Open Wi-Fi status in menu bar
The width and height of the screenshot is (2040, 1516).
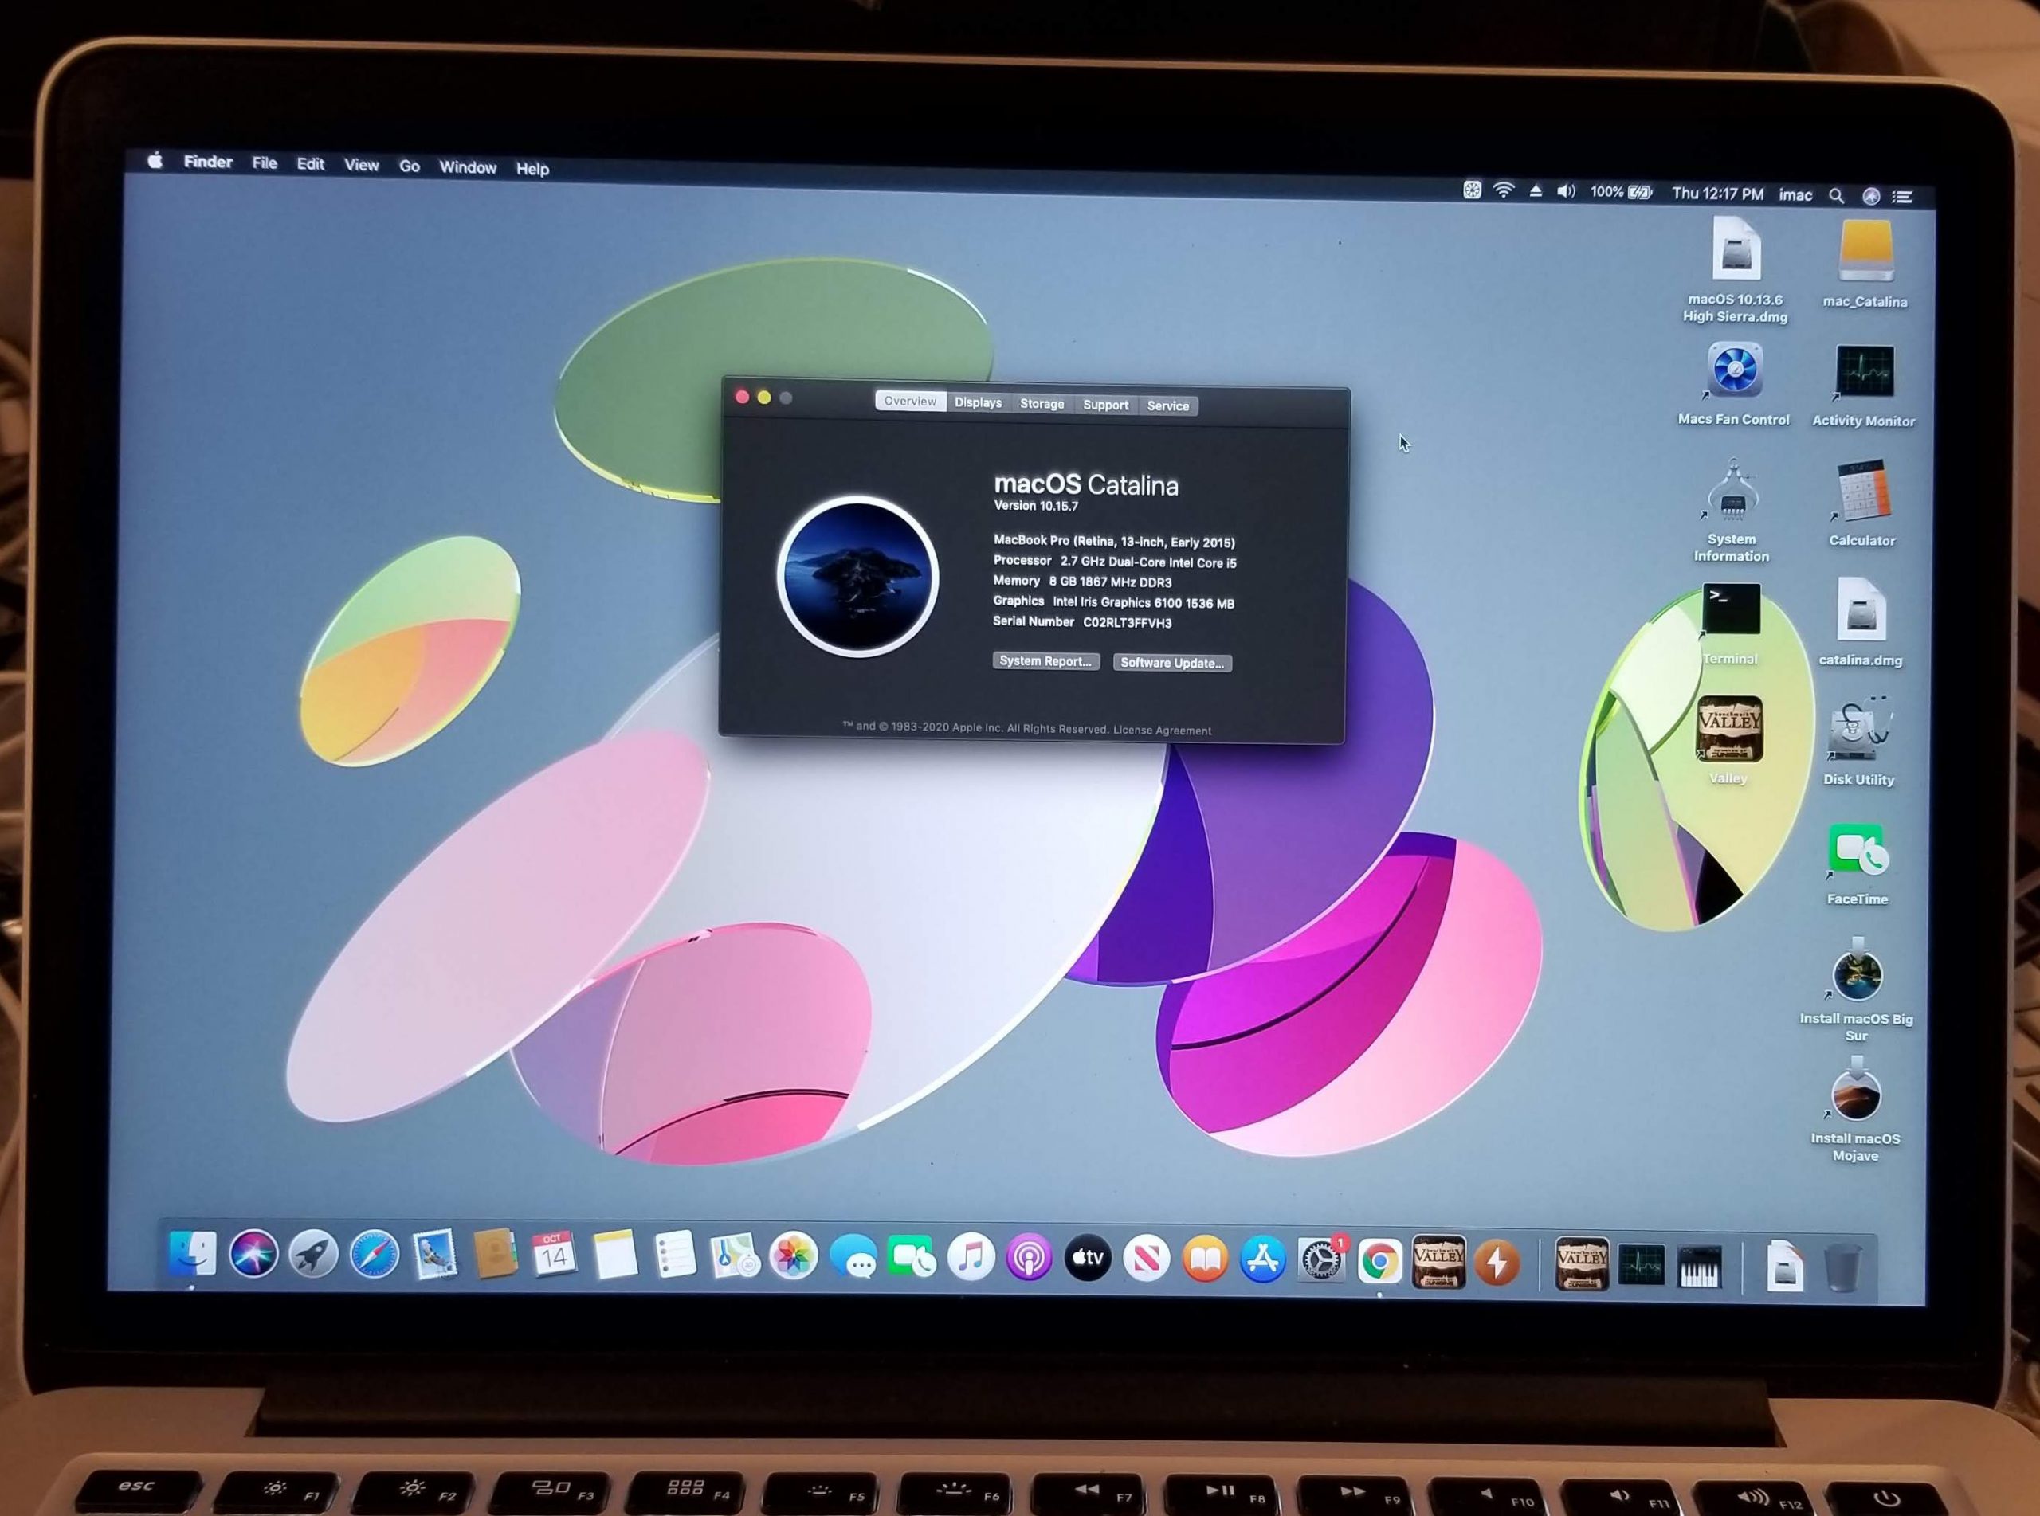1503,190
